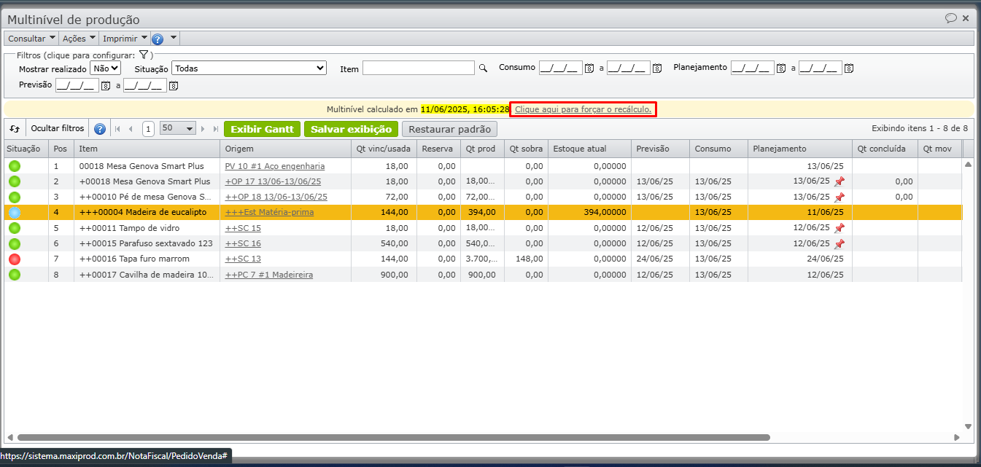Viewport: 981px width, 467px height.
Task: Click the filter funnel configuration icon
Action: click(144, 55)
